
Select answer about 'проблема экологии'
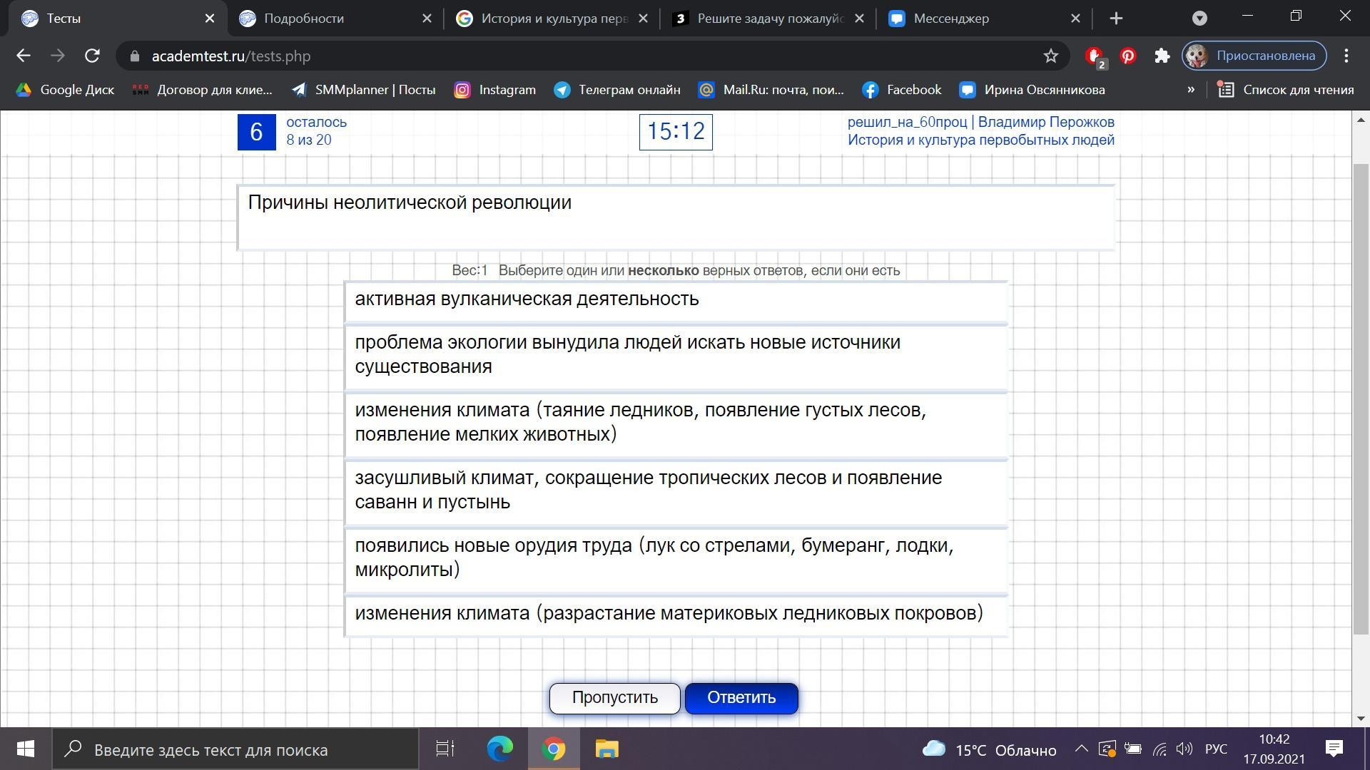click(675, 355)
